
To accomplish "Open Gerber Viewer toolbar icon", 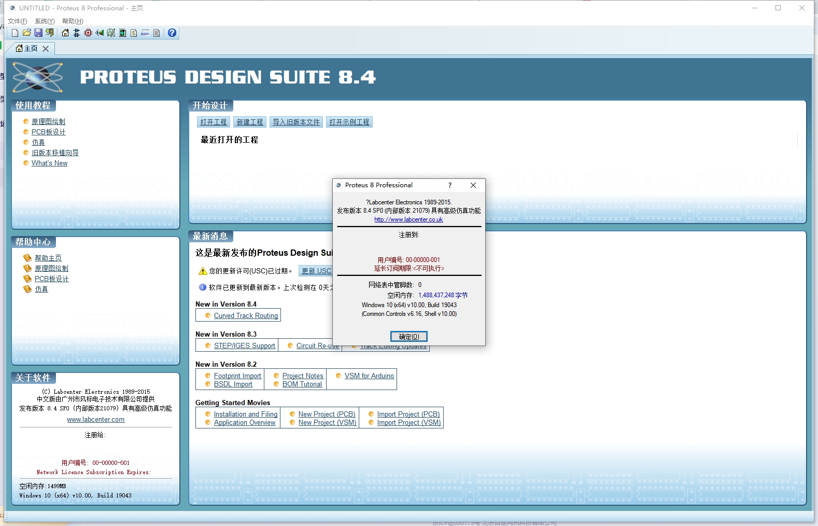I will pyautogui.click(x=111, y=33).
